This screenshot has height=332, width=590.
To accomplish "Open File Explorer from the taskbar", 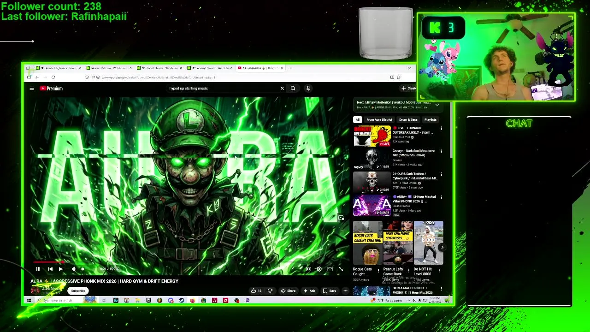I will pyautogui.click(x=137, y=301).
